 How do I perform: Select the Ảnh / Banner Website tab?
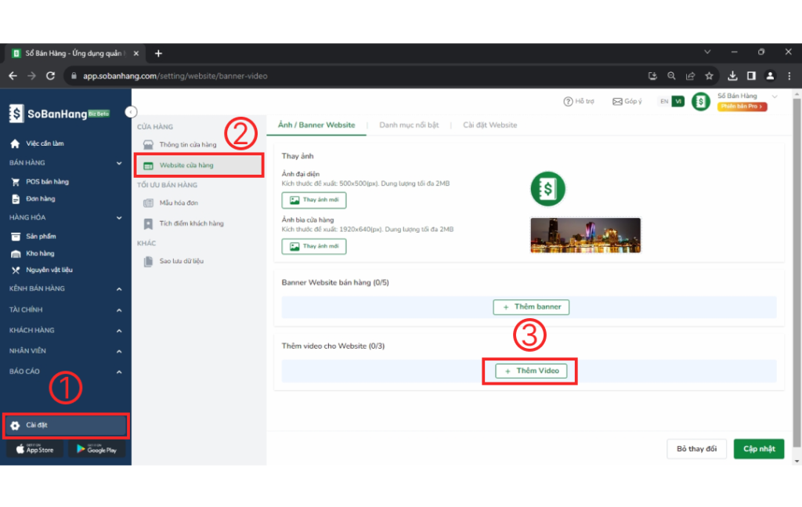point(316,125)
